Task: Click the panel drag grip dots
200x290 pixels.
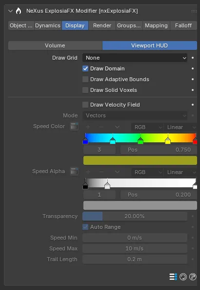Action: [194, 11]
